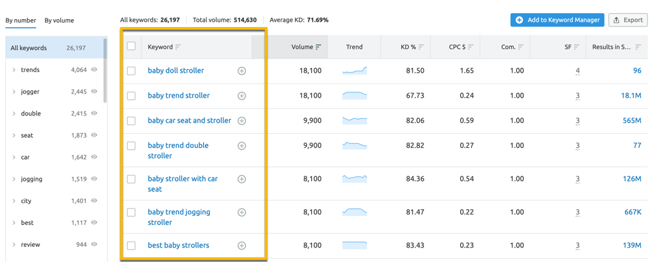Check 'baby trend double stroller' checkbox
The width and height of the screenshot is (662, 262).
coord(131,146)
